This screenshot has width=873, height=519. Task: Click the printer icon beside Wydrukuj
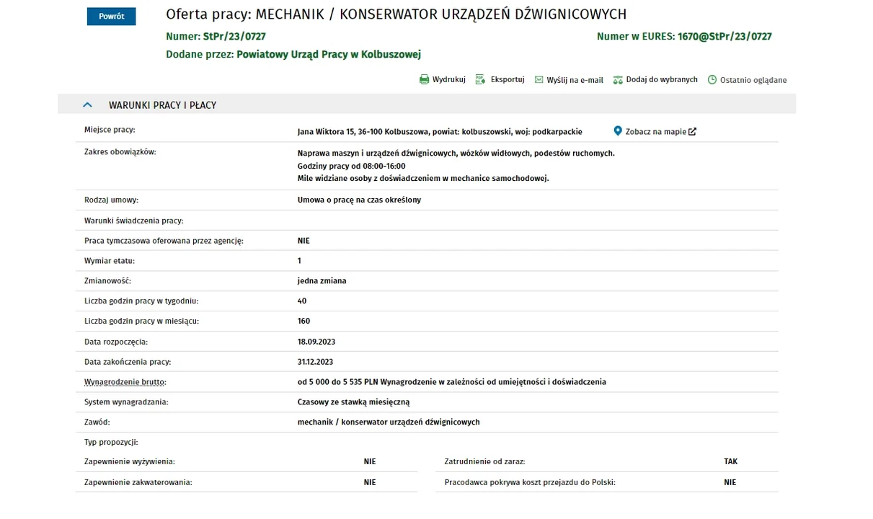[424, 79]
